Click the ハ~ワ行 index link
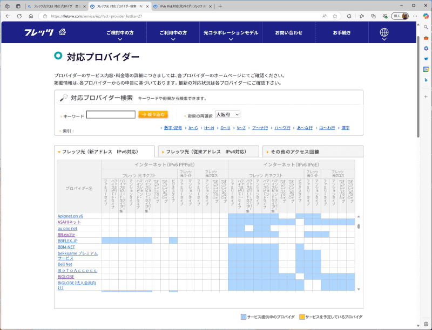Viewport: 432px width, 330px height. (282, 128)
